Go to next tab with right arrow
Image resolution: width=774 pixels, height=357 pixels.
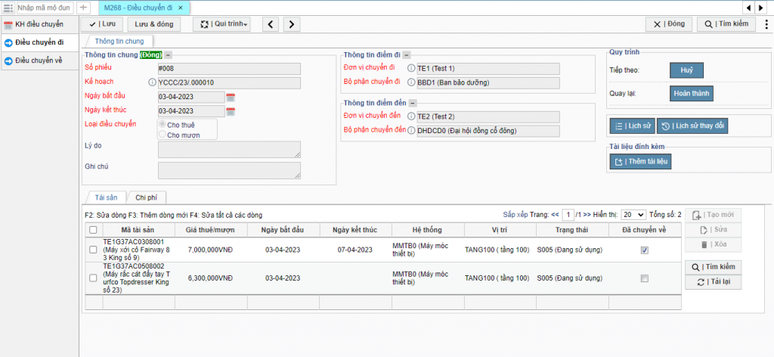tap(762, 8)
